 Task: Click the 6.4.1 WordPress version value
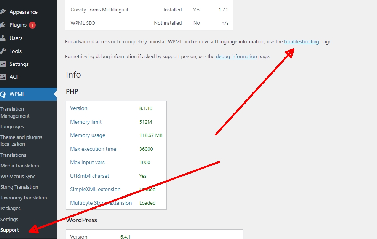(125, 237)
